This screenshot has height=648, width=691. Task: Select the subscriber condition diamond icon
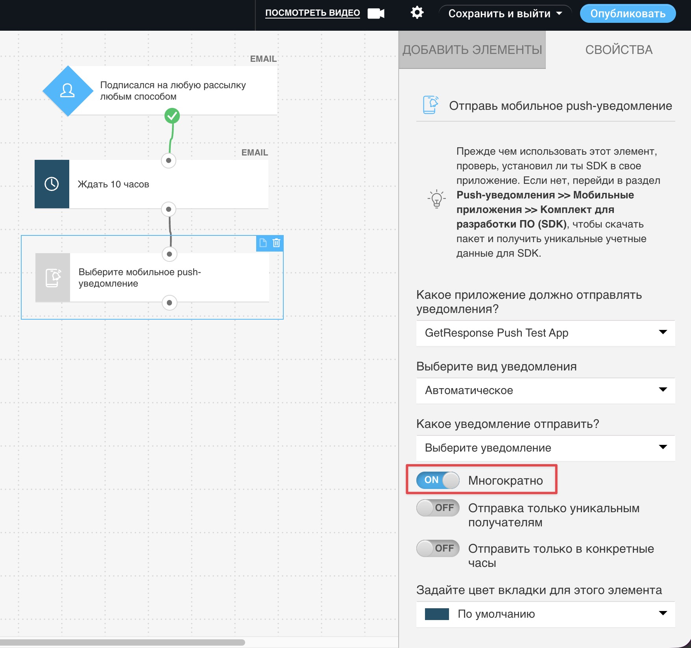68,91
